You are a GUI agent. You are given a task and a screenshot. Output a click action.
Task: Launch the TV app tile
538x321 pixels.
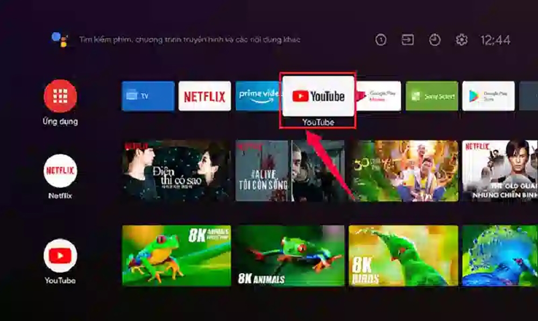point(148,96)
